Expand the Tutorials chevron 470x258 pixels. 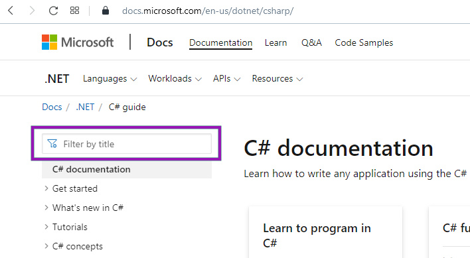[46, 227]
